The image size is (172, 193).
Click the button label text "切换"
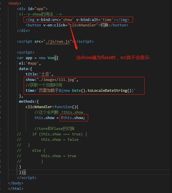[x=104, y=25]
